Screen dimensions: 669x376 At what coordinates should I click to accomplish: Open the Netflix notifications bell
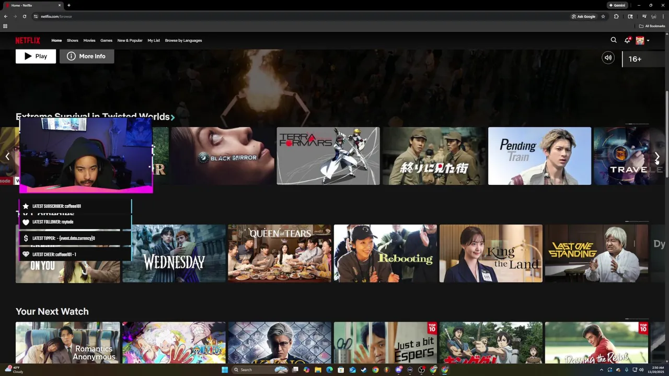click(x=627, y=40)
